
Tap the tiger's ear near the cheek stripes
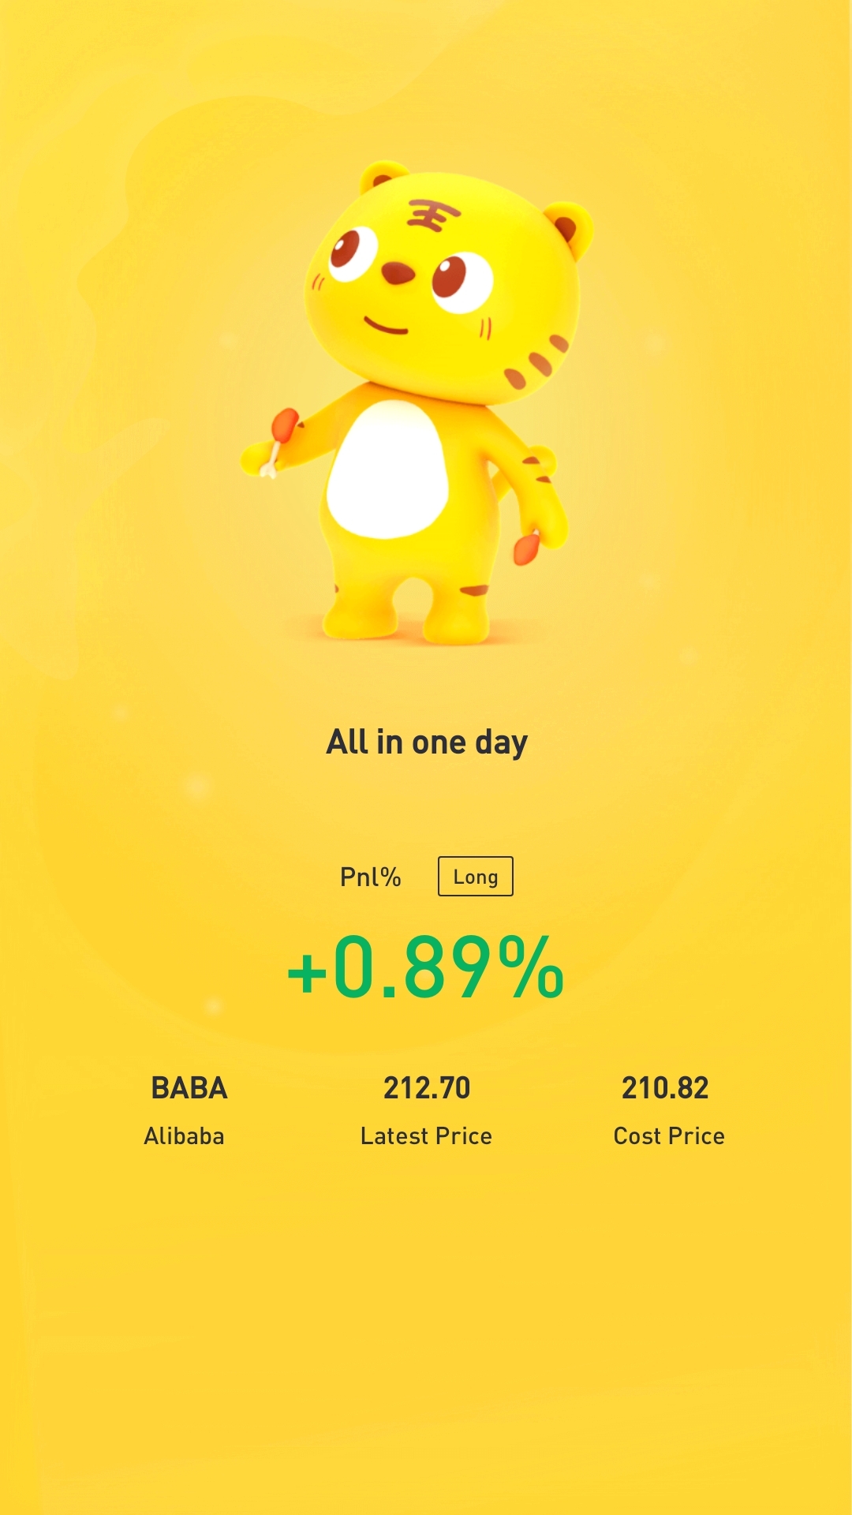tap(567, 228)
